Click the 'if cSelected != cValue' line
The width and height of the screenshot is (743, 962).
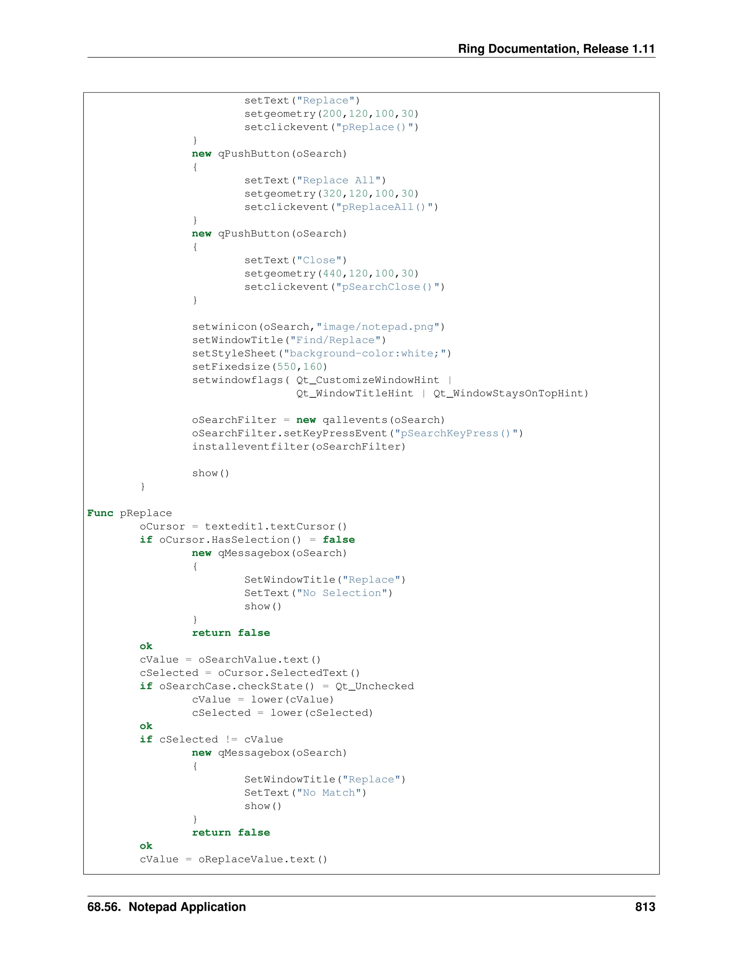point(211,739)
